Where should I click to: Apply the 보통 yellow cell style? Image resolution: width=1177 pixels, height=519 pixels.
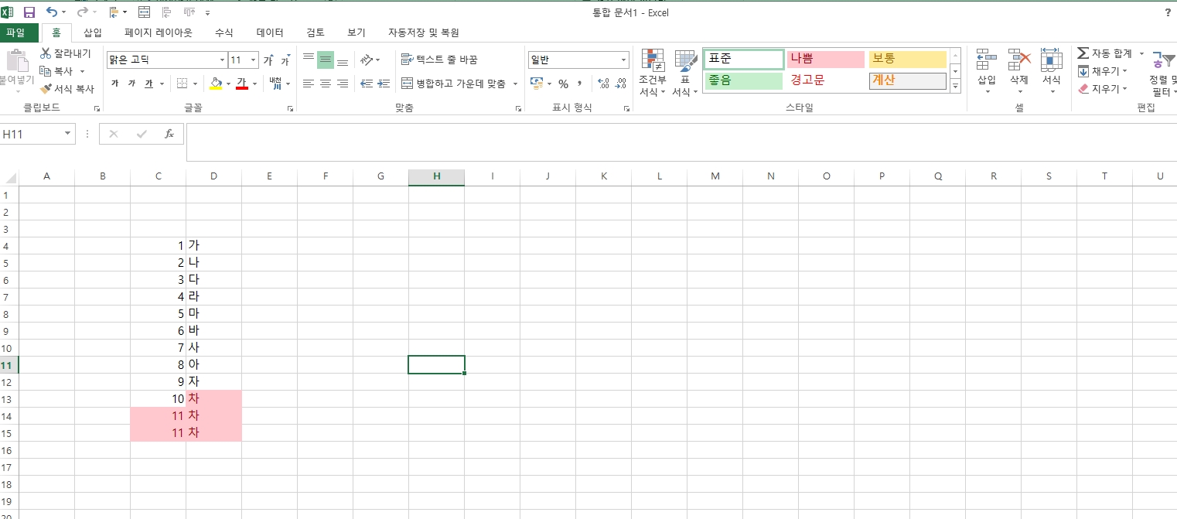[x=908, y=60]
